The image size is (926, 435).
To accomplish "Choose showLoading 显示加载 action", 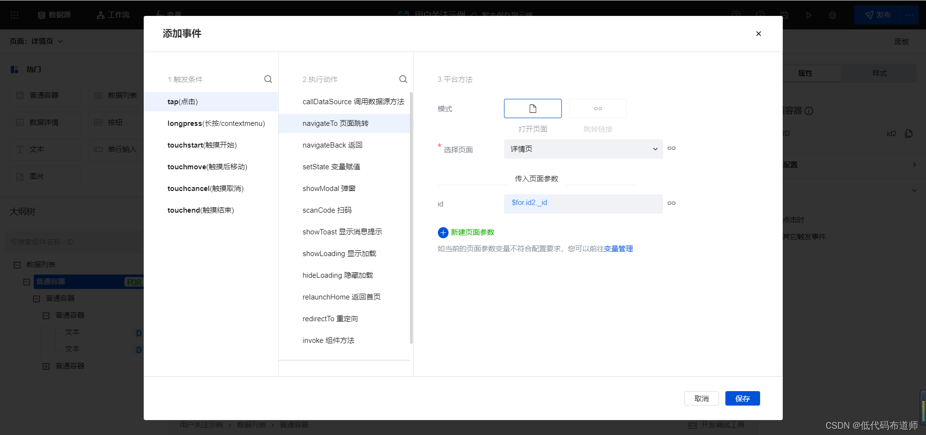I will 344,254.
